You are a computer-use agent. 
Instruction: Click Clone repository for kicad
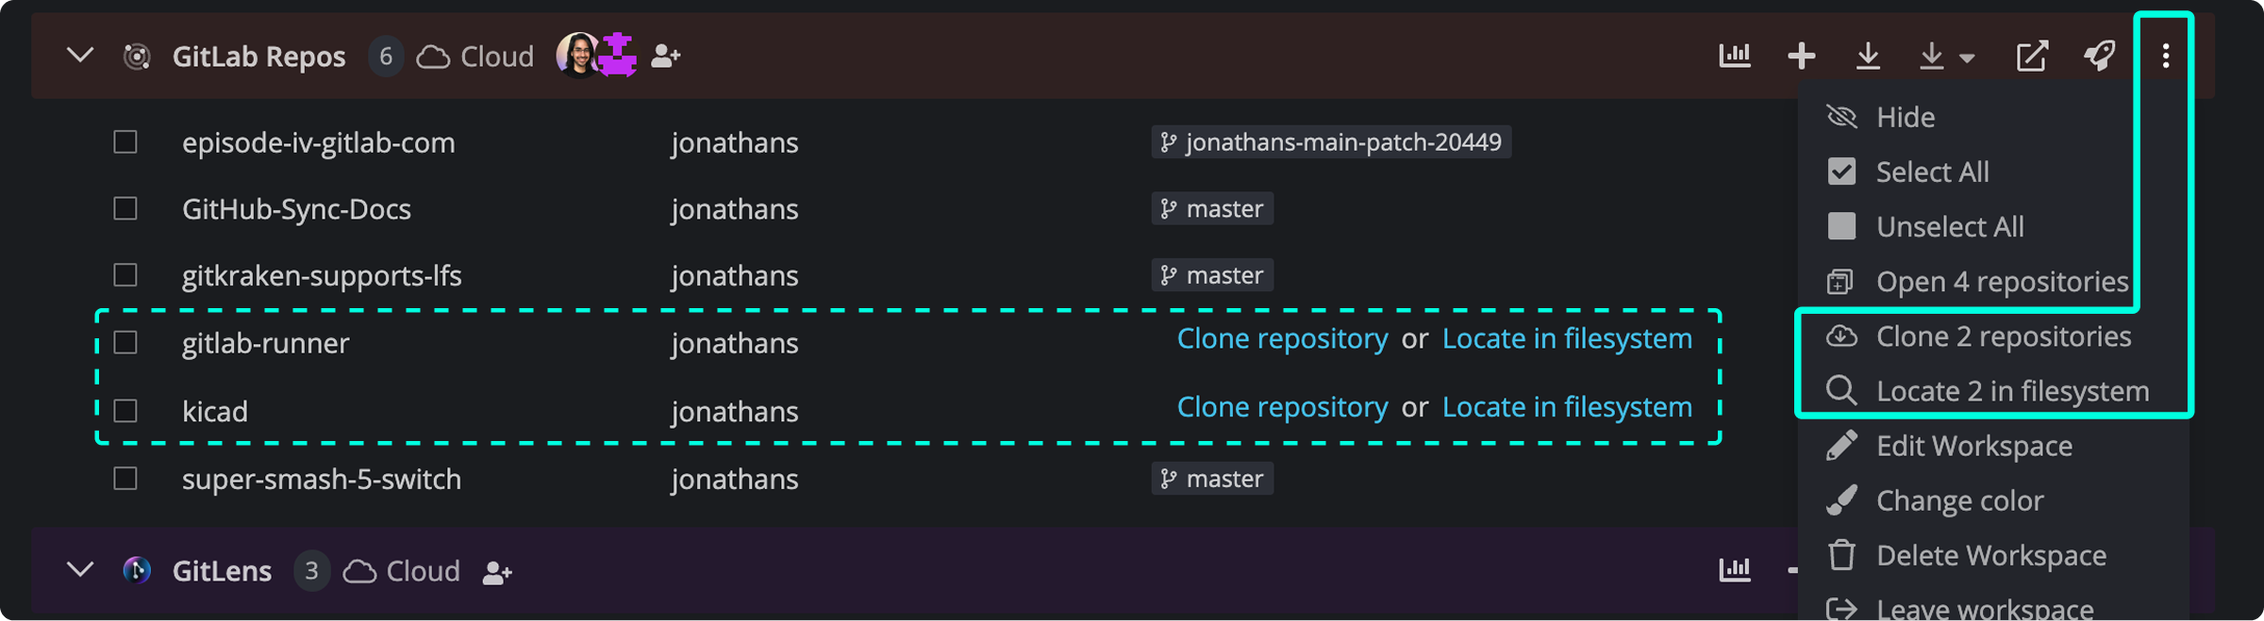coord(1283,407)
